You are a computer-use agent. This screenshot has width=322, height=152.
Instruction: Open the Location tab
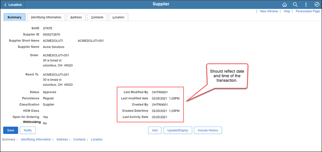click(x=118, y=17)
